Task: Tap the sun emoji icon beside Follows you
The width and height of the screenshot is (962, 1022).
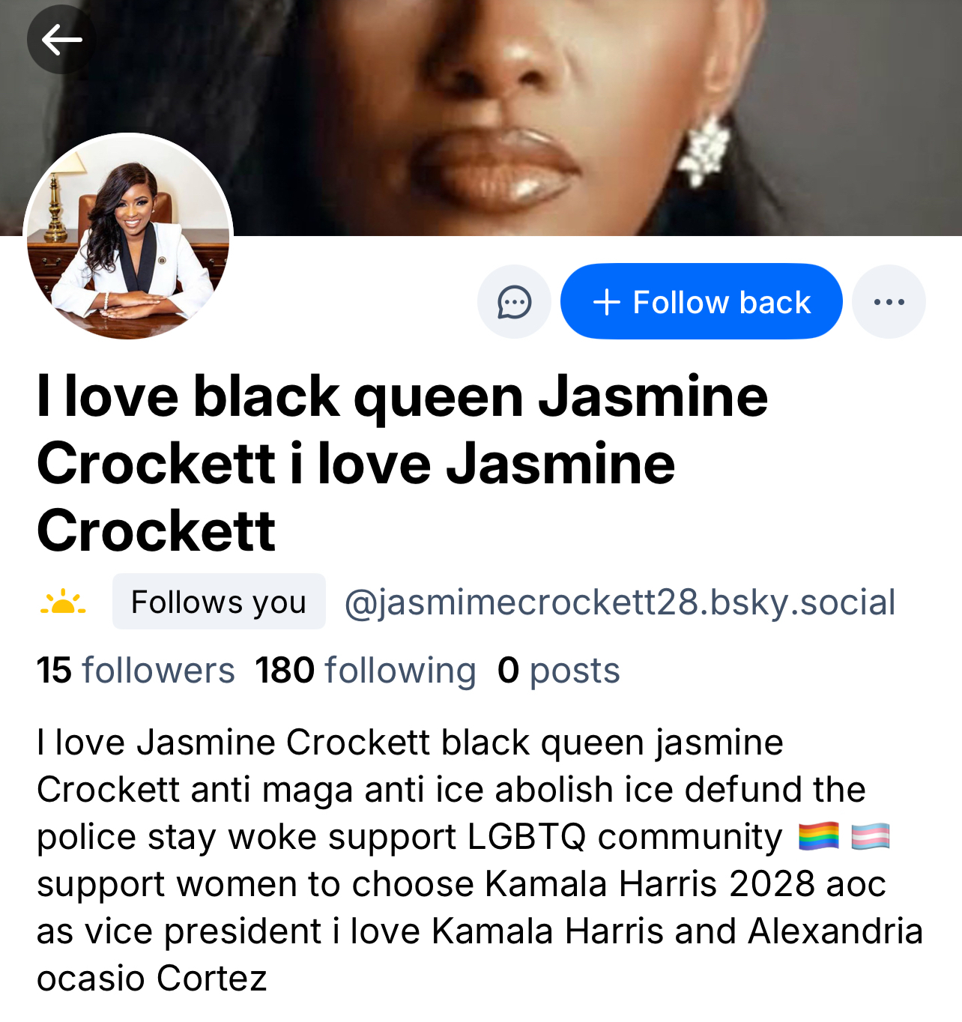Action: pos(63,602)
